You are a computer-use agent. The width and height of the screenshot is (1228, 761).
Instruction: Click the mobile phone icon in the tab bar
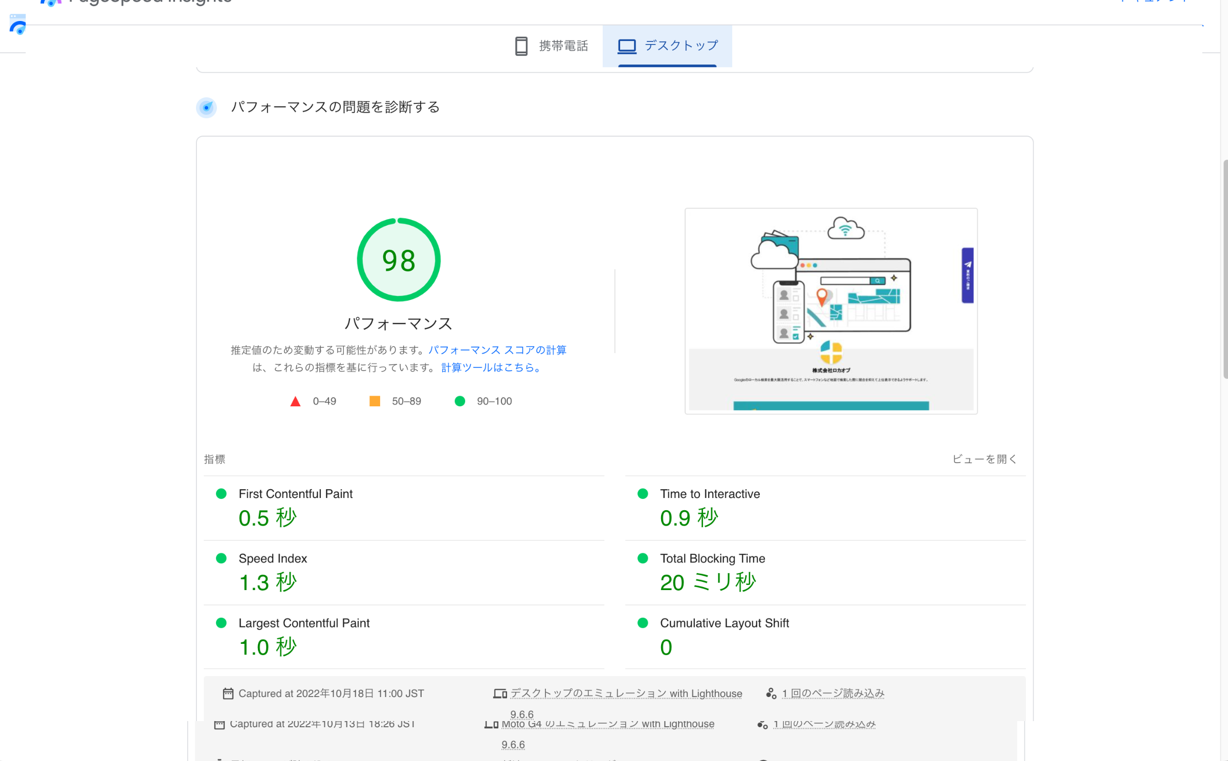521,46
